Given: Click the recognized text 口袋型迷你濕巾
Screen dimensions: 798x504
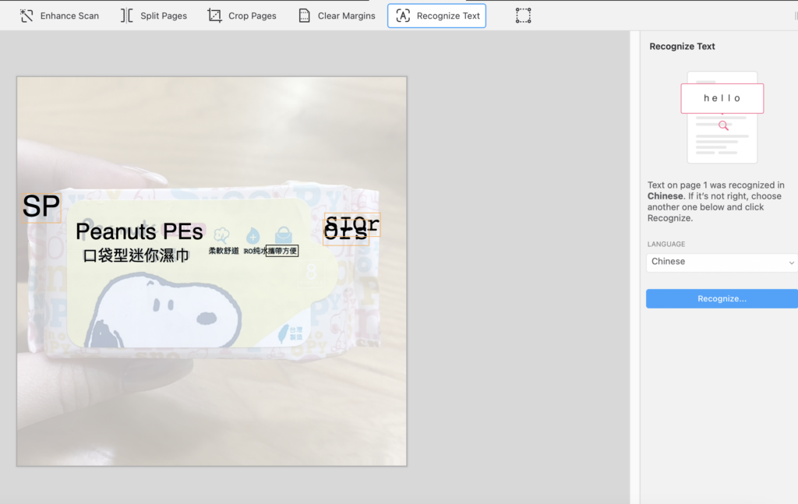Looking at the screenshot, I should click(136, 256).
